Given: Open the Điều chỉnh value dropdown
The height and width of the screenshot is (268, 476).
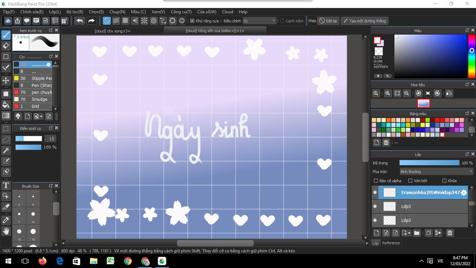Looking at the screenshot, I should tap(273, 20).
